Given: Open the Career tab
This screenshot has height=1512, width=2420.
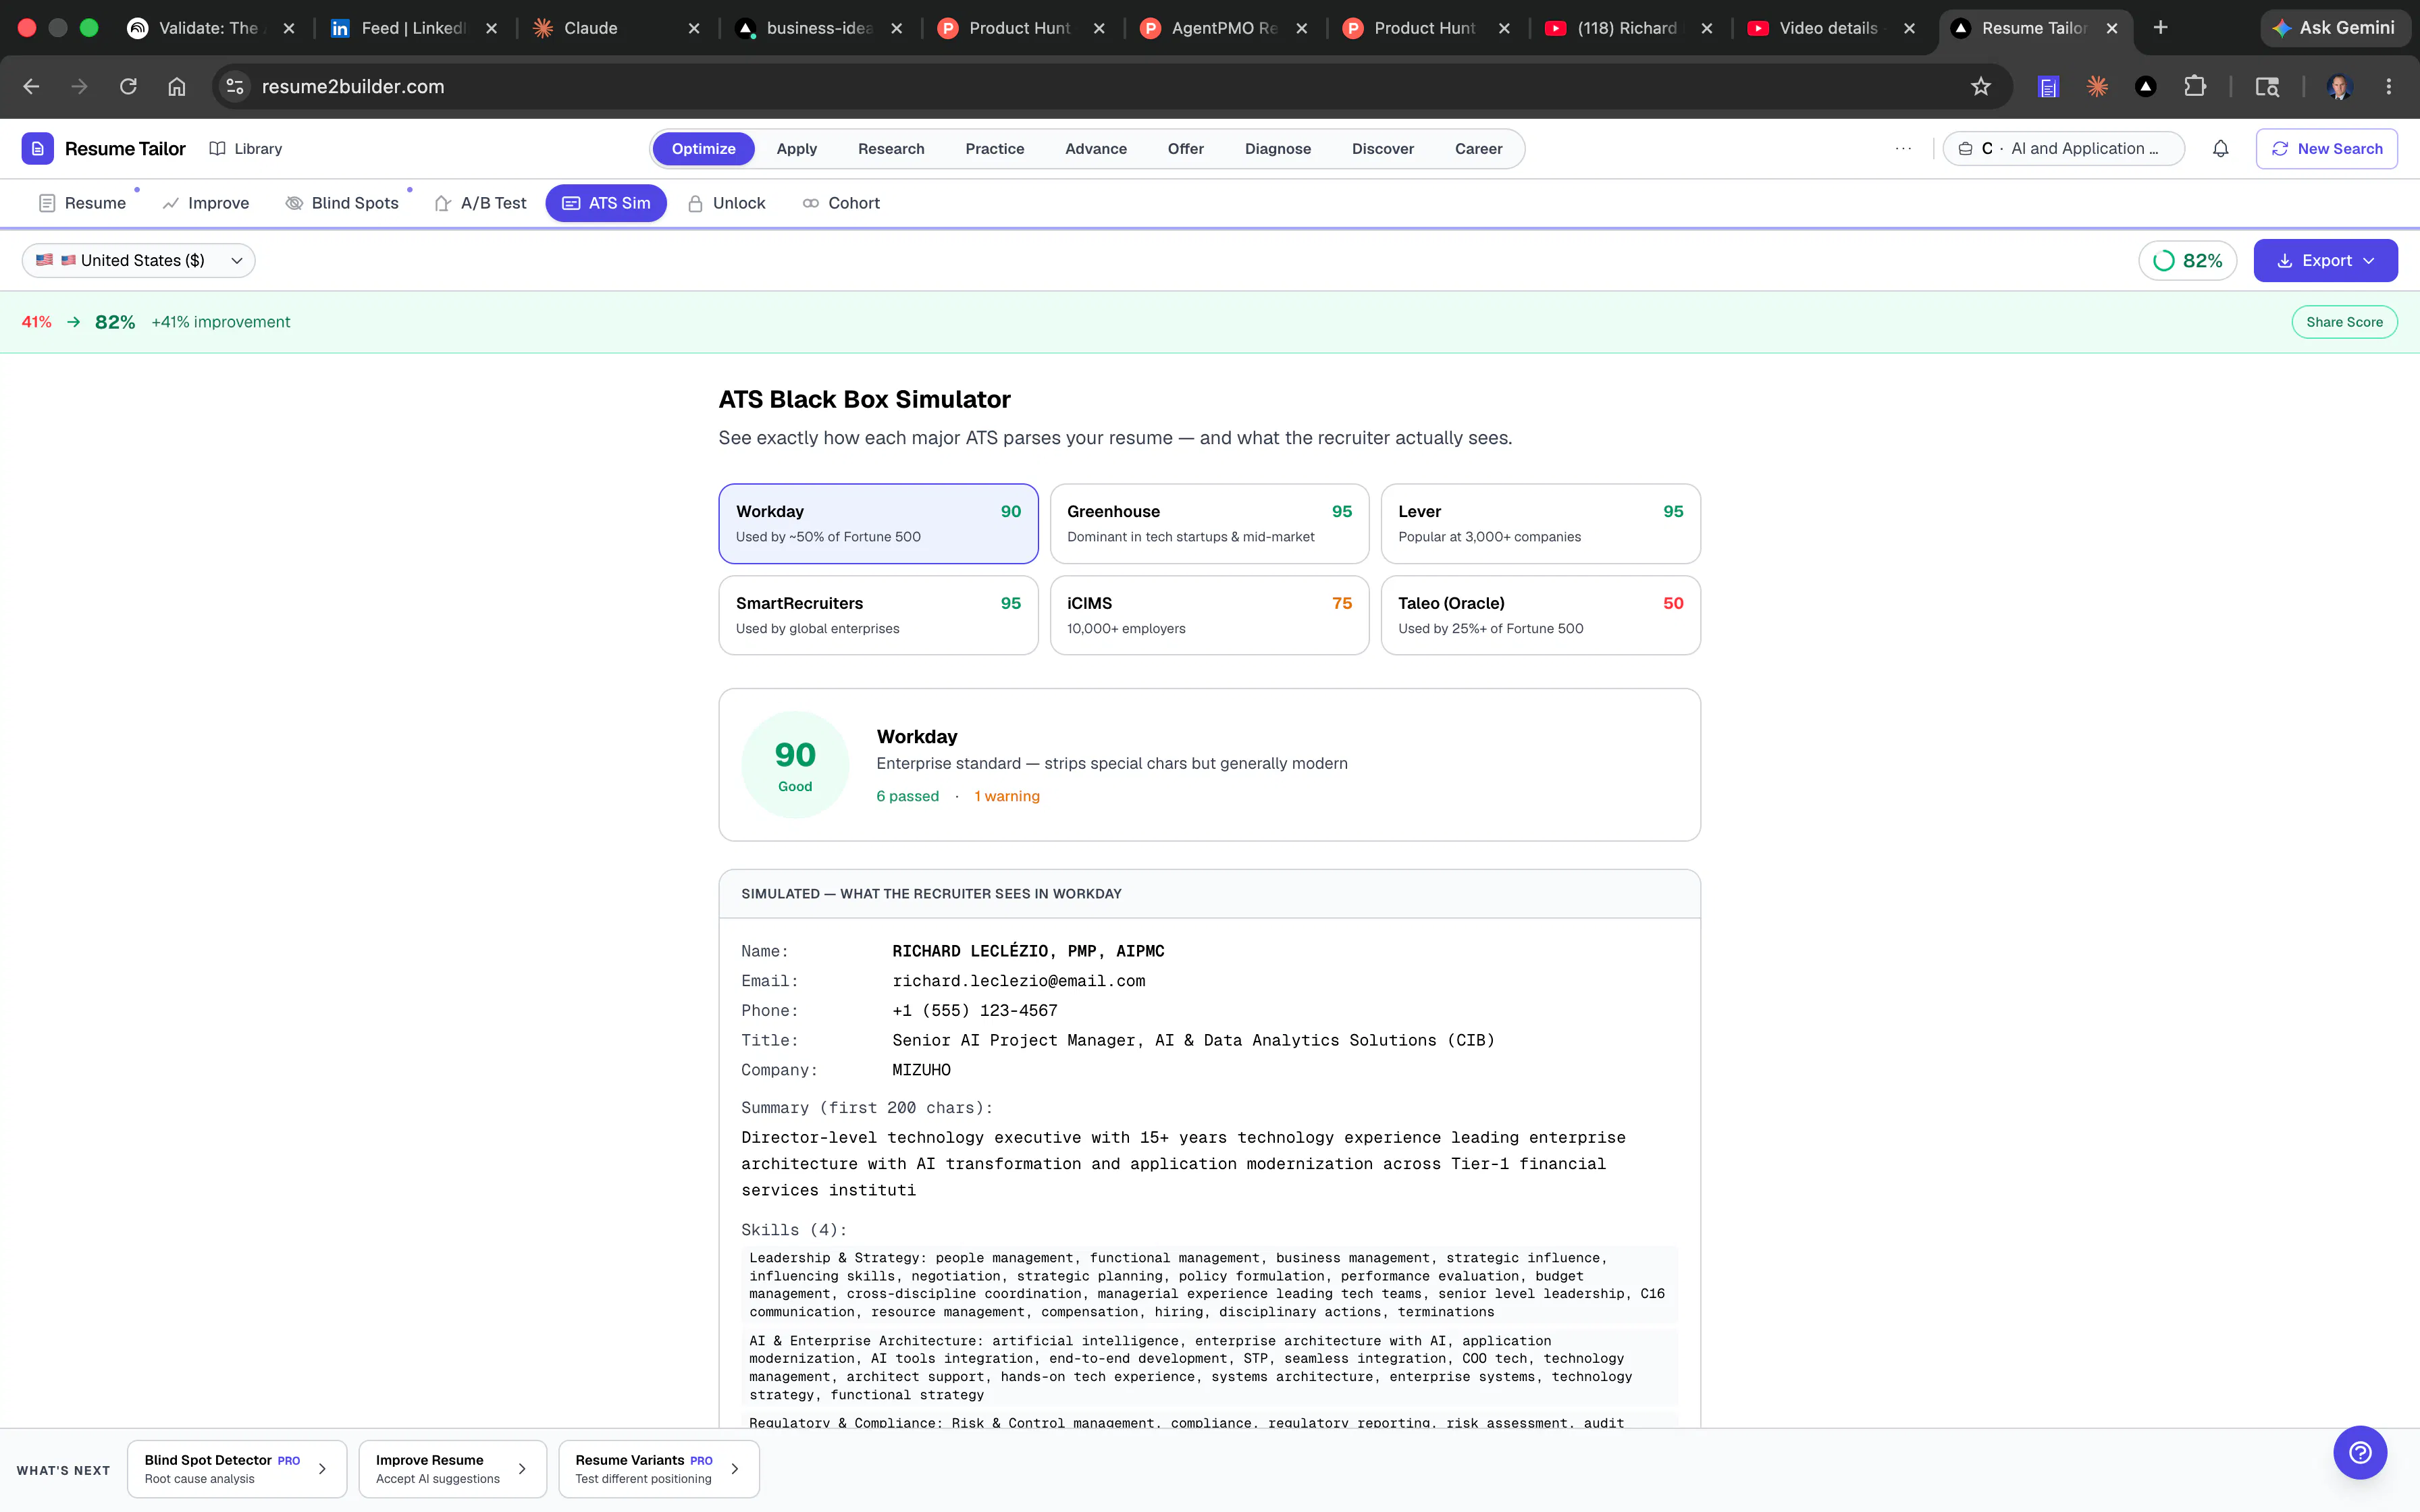Looking at the screenshot, I should (1478, 148).
